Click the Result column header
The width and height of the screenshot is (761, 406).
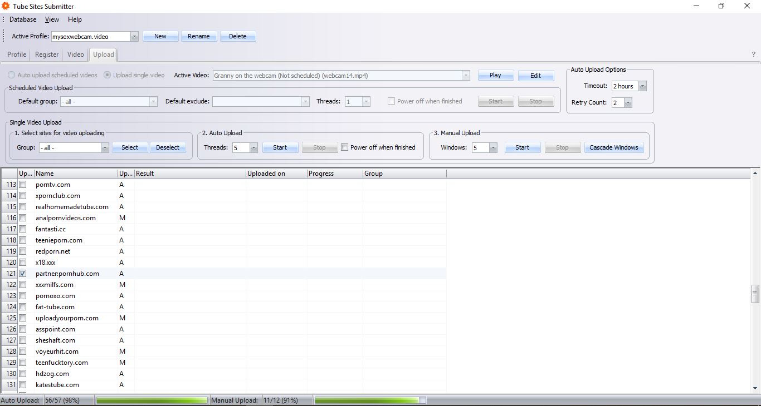pos(190,174)
